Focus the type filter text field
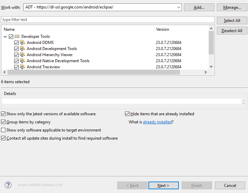This screenshot has height=193, width=248. pyautogui.click(x=108, y=20)
